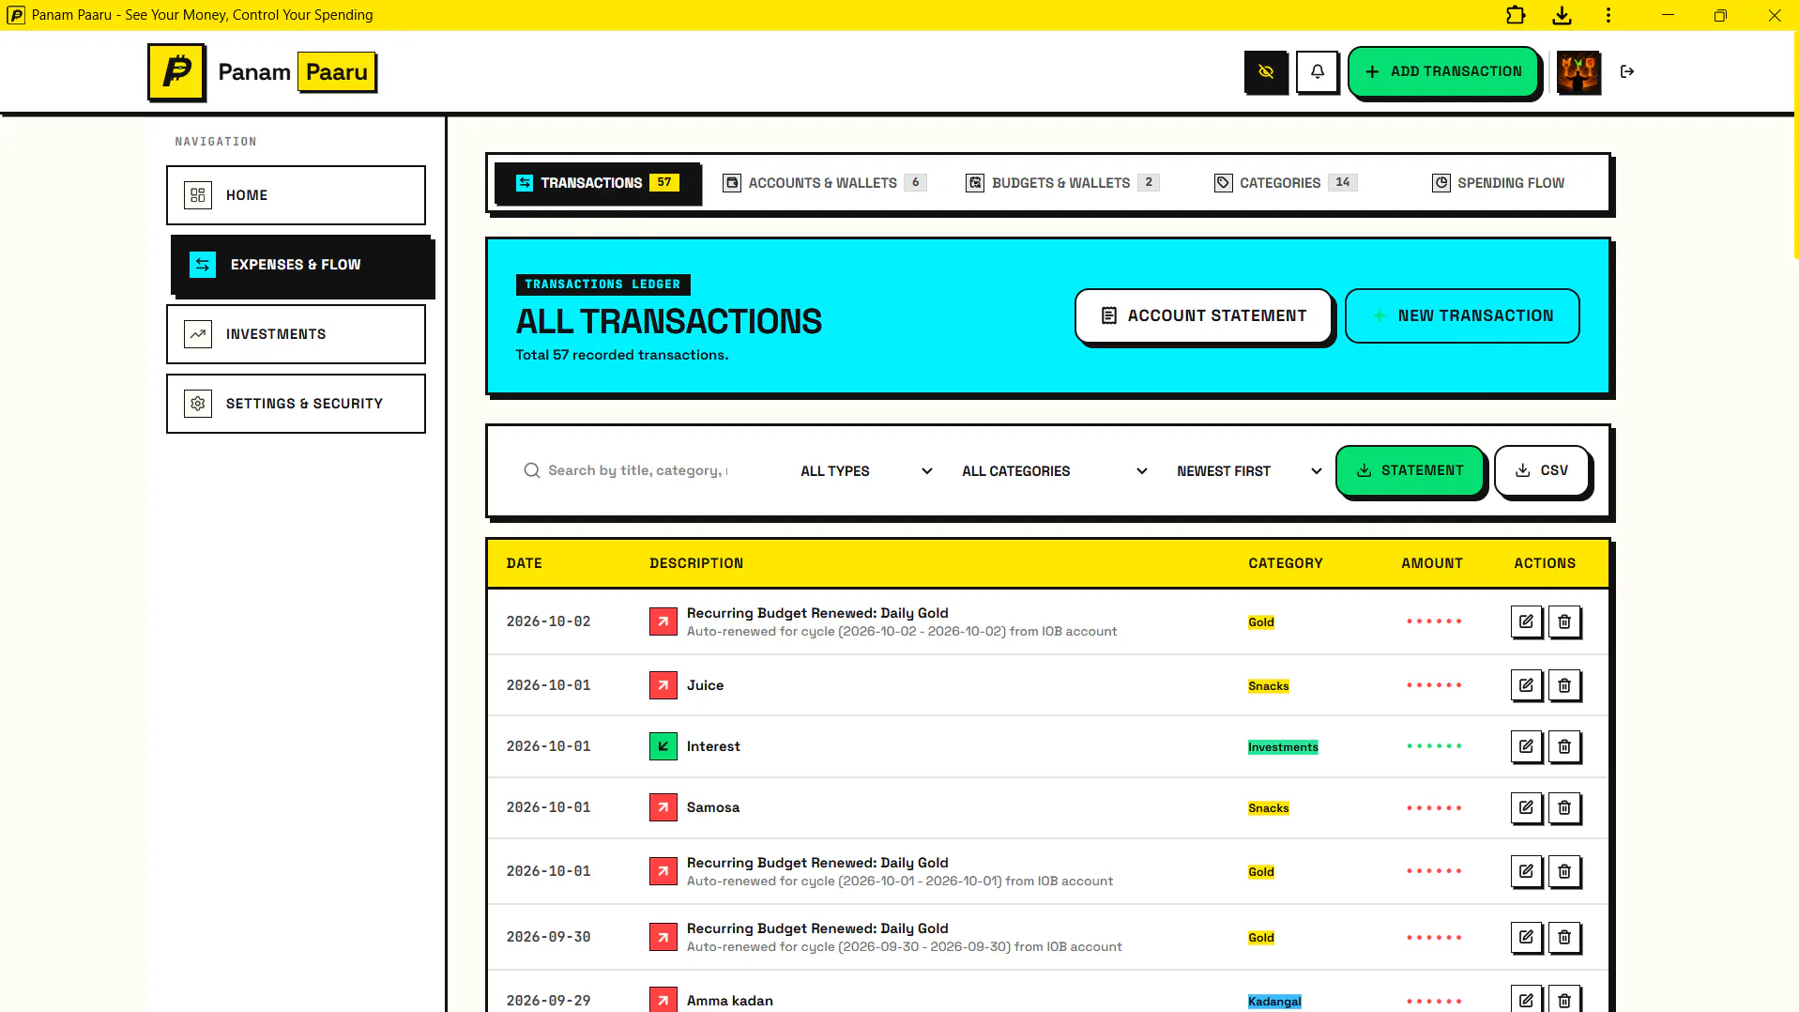
Task: Switch to Budgets & Wallets tab
Action: point(1062,183)
